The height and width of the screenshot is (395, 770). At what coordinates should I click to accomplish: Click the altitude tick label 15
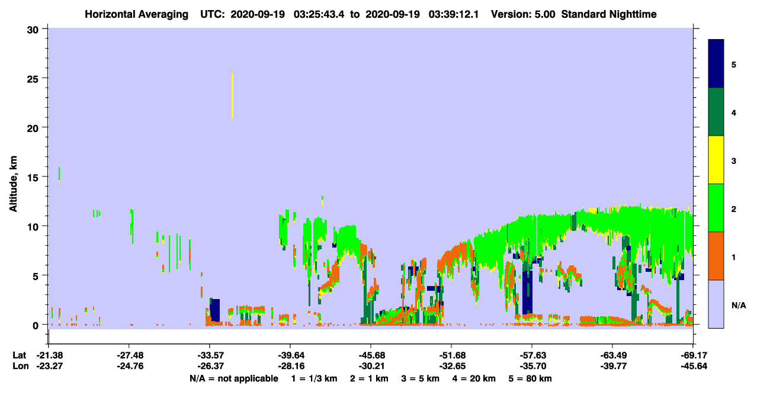[x=34, y=177]
